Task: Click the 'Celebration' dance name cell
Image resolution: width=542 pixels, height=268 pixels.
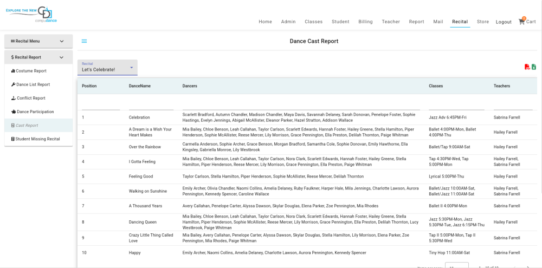Action: coord(139,117)
